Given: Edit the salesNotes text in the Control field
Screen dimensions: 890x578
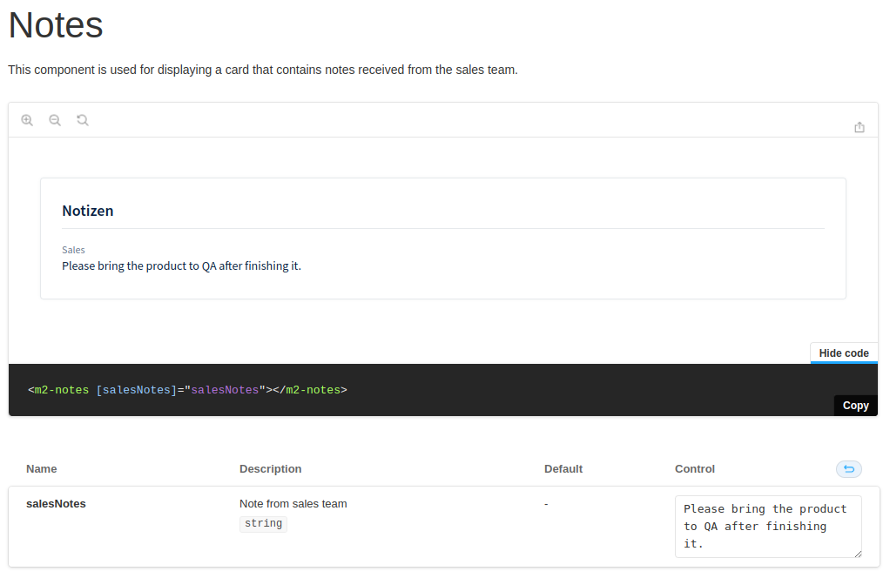Looking at the screenshot, I should [767, 526].
